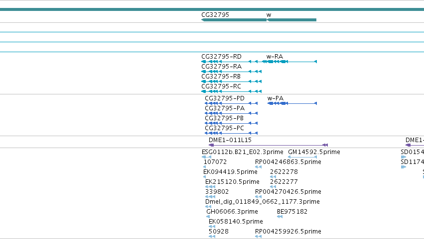This screenshot has height=239, width=424.
Task: Click the CG32795 gene label text
Action: click(215, 15)
